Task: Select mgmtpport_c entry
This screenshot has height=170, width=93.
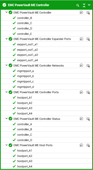Action: coord(25,81)
